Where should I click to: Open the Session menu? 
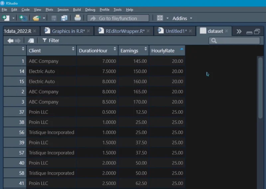63,10
